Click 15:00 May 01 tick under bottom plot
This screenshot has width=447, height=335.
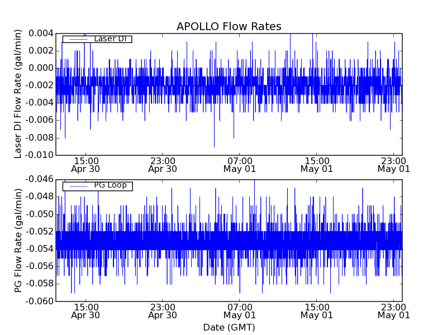coord(317,311)
